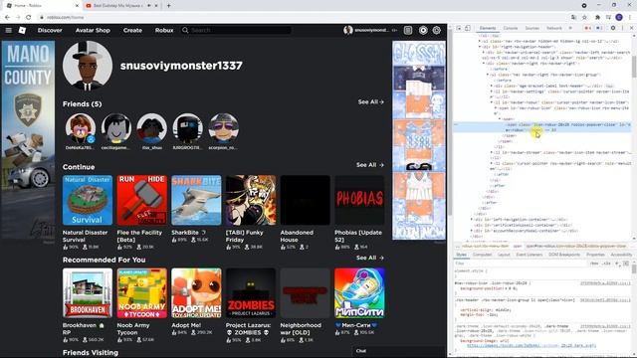The width and height of the screenshot is (637, 358).
Task: Expand navbar-universal-search div node
Action: pyautogui.click(x=484, y=53)
